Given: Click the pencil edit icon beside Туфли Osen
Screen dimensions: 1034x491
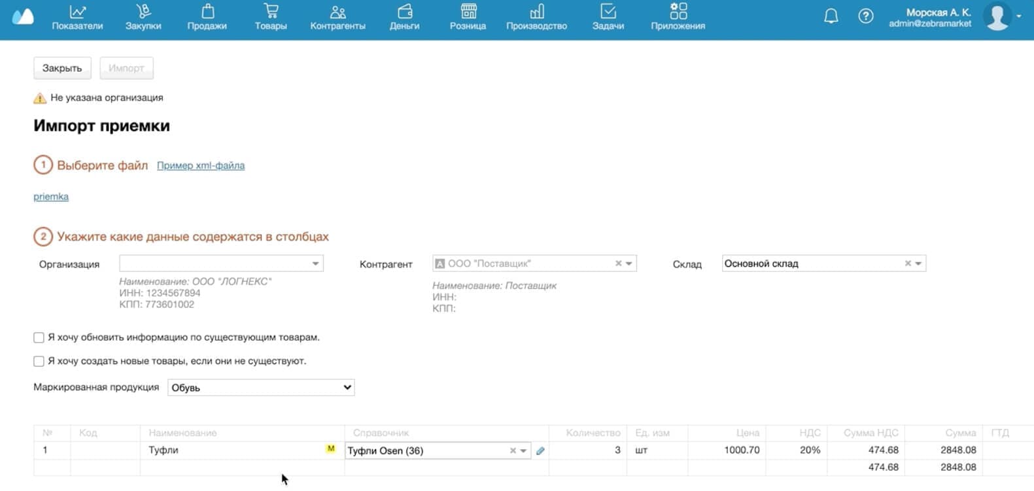Looking at the screenshot, I should click(540, 450).
